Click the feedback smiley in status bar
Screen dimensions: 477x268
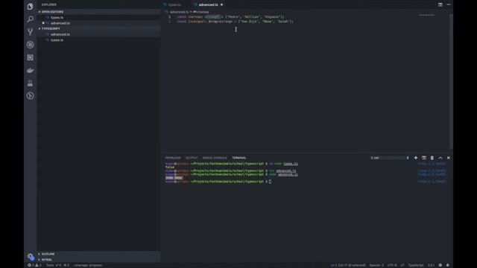tap(440, 265)
